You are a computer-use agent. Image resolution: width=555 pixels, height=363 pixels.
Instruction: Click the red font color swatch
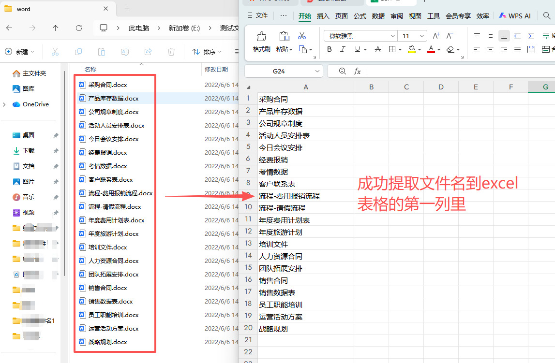click(431, 49)
